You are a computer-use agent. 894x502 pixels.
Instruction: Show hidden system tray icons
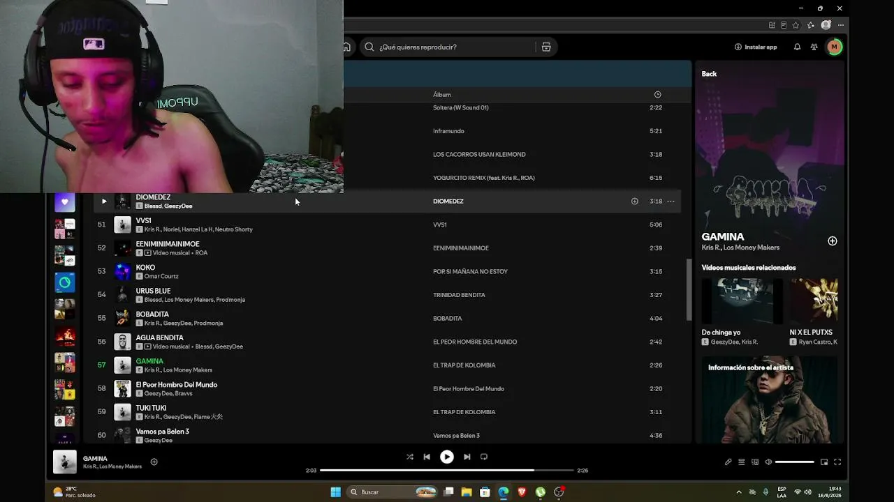(739, 492)
